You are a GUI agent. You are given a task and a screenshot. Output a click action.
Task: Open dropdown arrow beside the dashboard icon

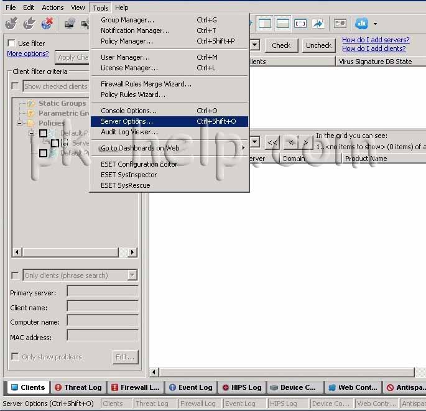375,24
